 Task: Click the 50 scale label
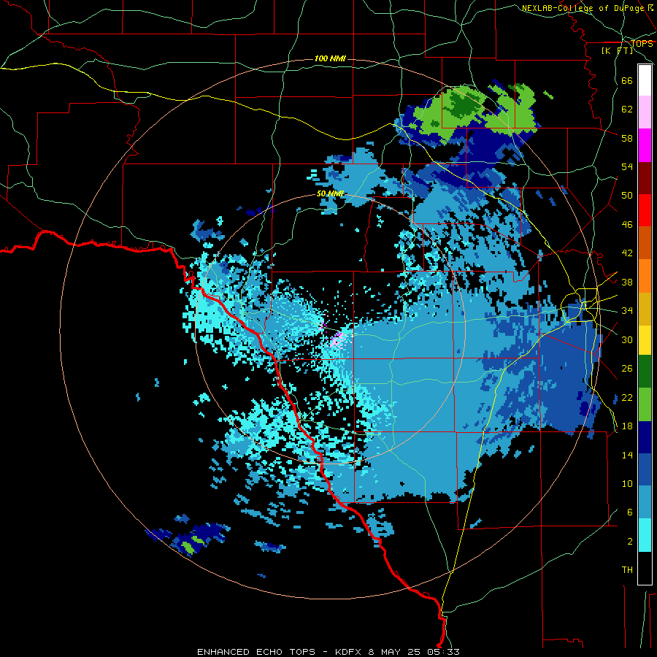pyautogui.click(x=627, y=196)
